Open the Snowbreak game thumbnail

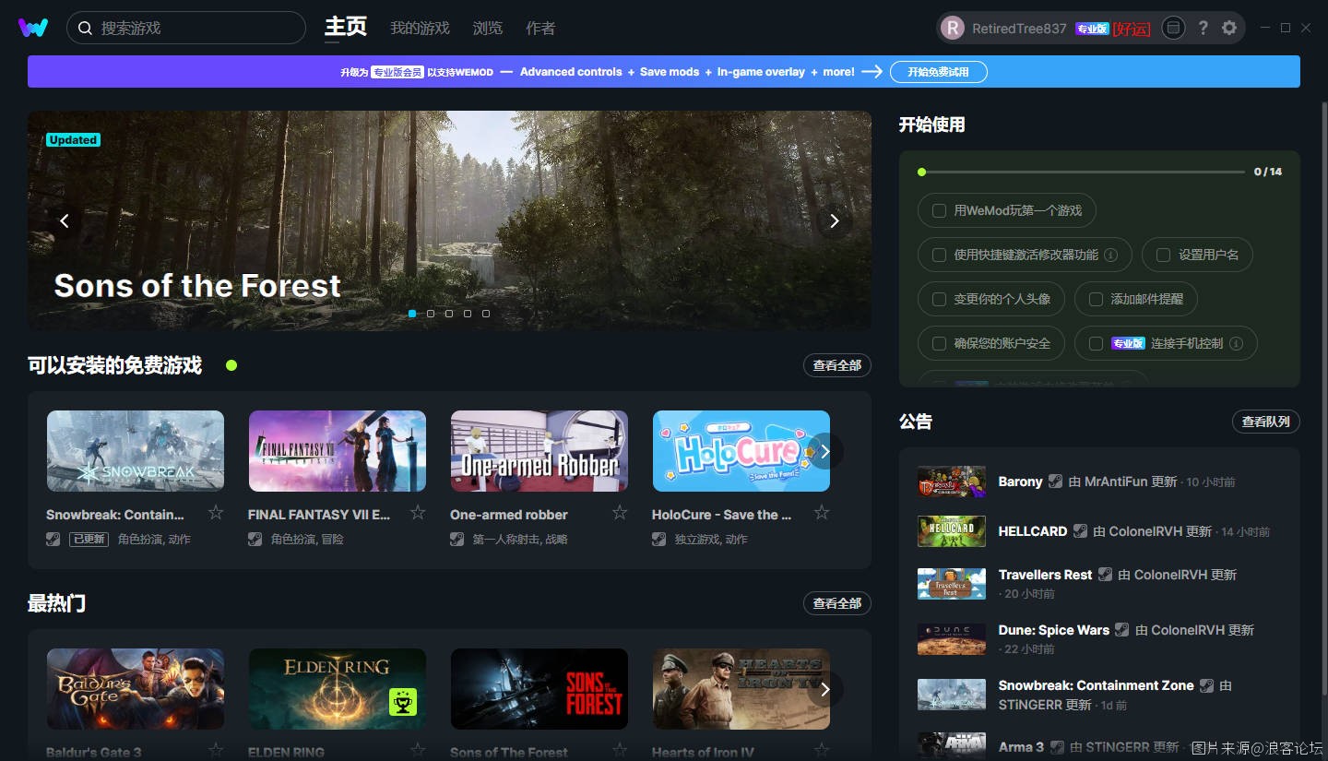click(136, 451)
